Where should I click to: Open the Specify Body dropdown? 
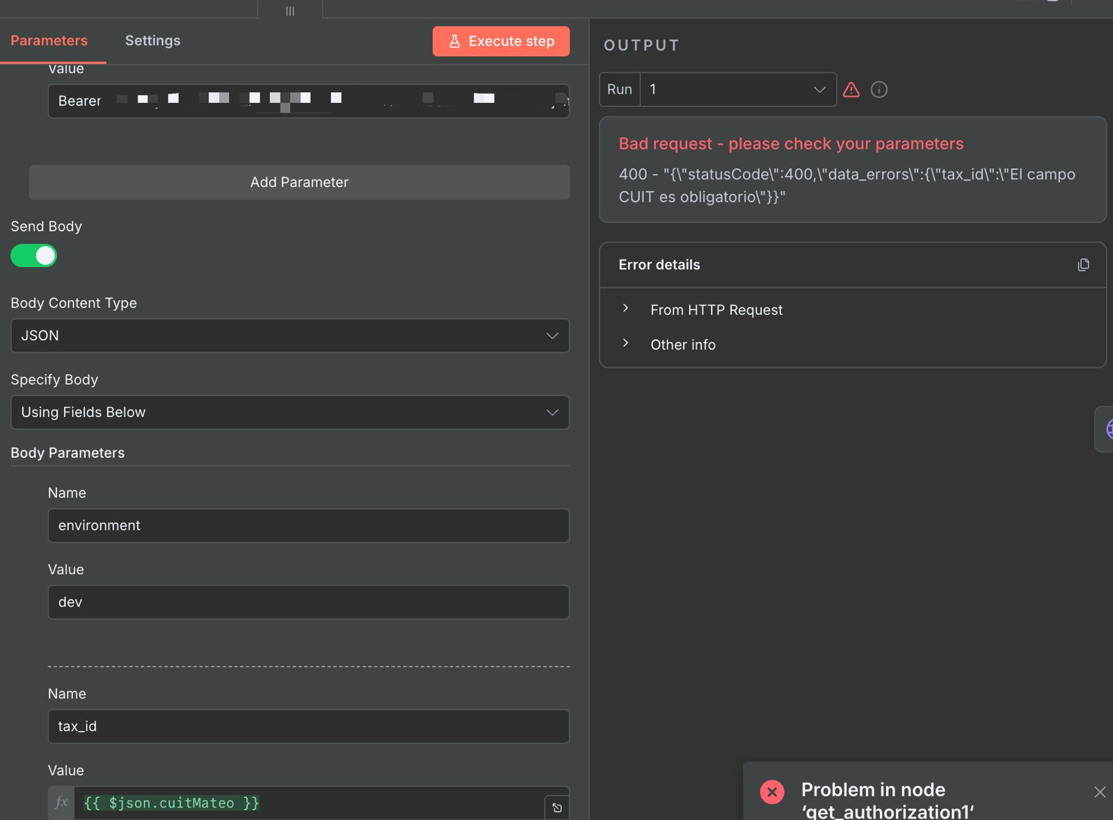click(290, 413)
